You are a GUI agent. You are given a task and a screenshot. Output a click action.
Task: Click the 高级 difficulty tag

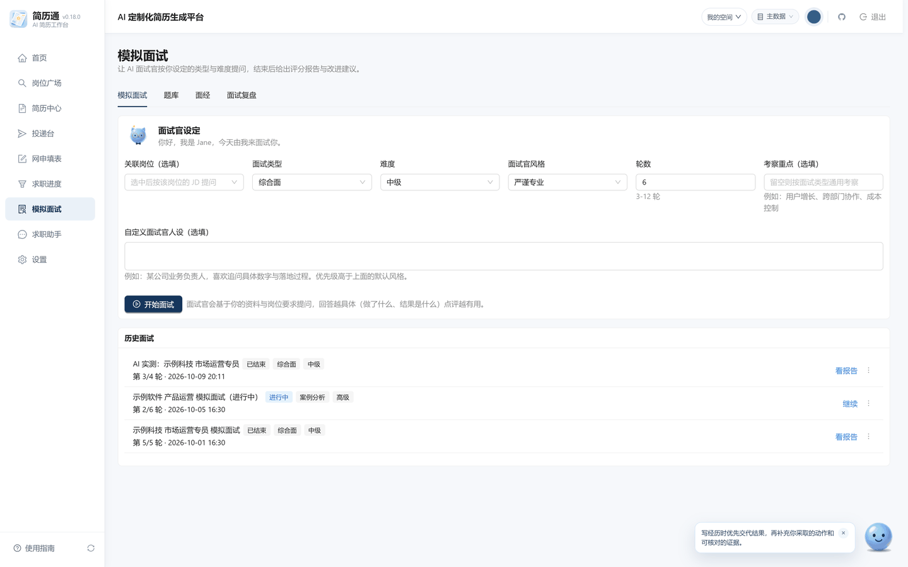coord(343,398)
